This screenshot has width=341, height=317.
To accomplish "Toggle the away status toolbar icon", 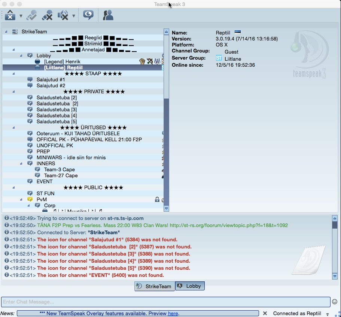I will pos(31,15).
